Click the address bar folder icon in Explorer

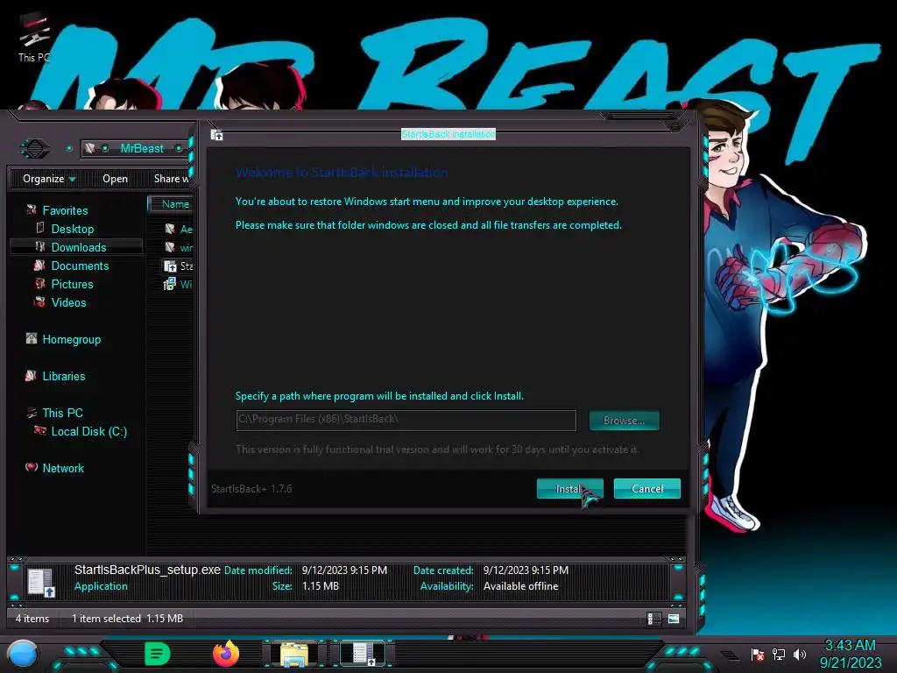pyautogui.click(x=90, y=149)
